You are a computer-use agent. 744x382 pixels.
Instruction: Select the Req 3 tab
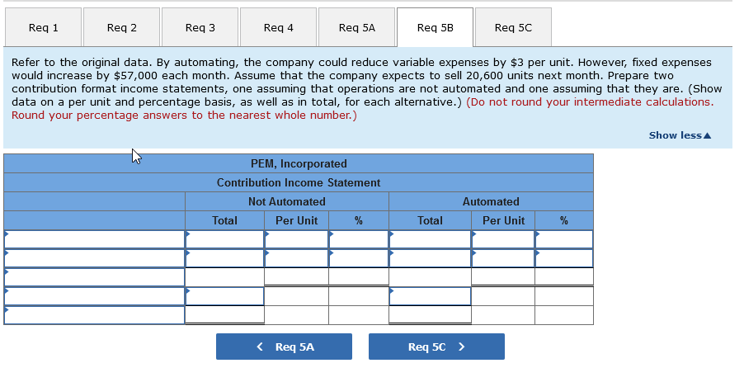[x=200, y=27]
